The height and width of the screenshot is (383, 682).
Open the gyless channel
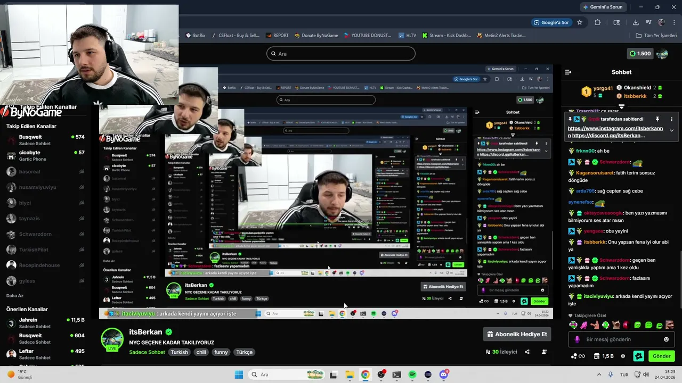[45, 281]
